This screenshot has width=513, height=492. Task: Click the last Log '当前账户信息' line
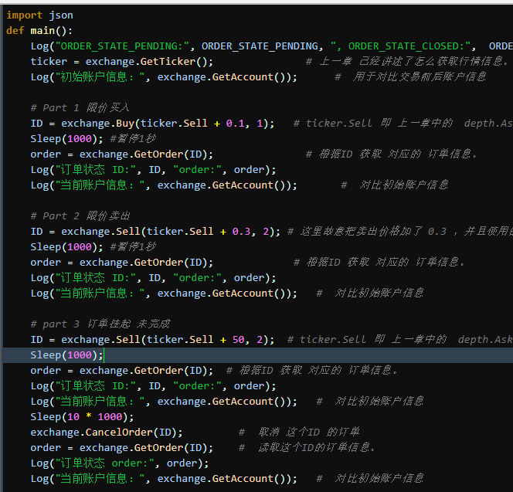(164, 479)
